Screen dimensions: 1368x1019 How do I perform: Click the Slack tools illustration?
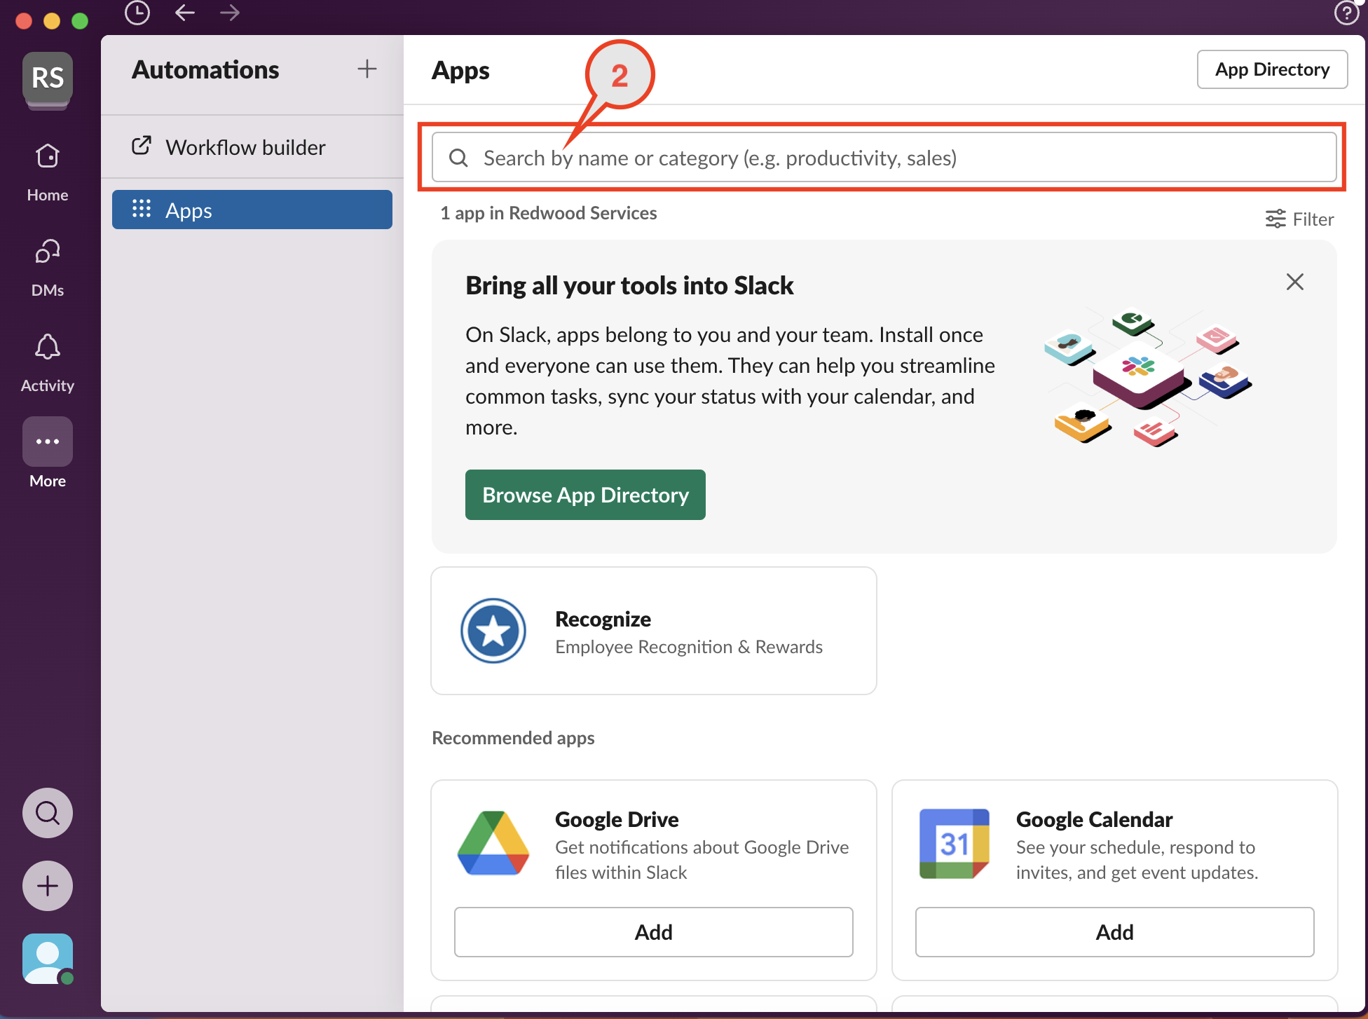(x=1148, y=377)
